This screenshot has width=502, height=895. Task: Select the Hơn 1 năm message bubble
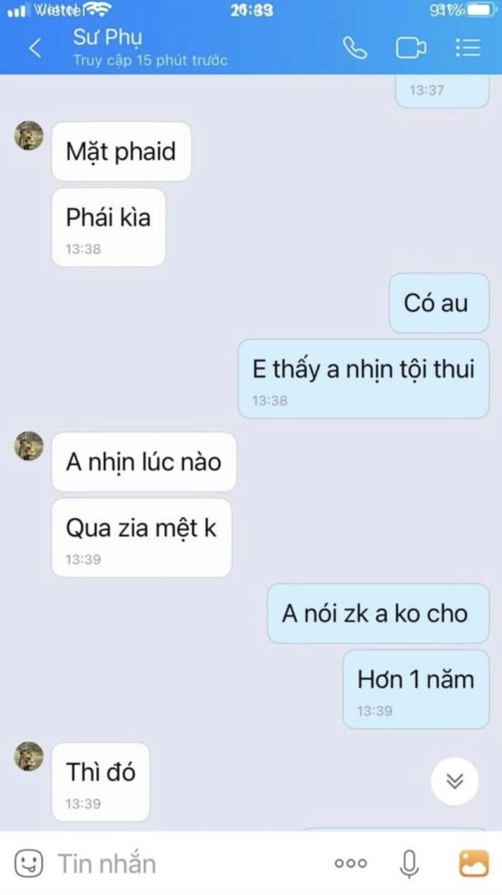pos(416,690)
